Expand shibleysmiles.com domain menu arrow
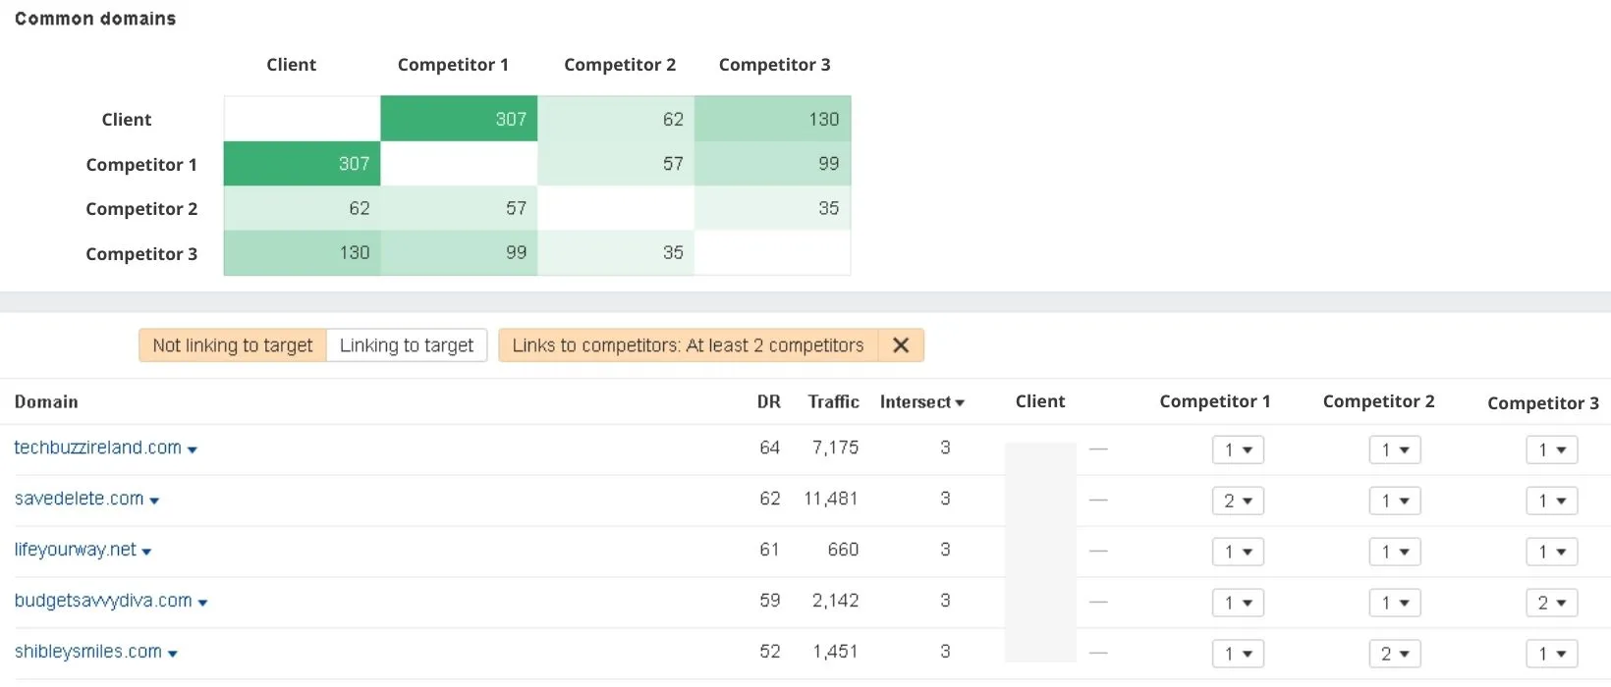The image size is (1611, 687). click(173, 655)
